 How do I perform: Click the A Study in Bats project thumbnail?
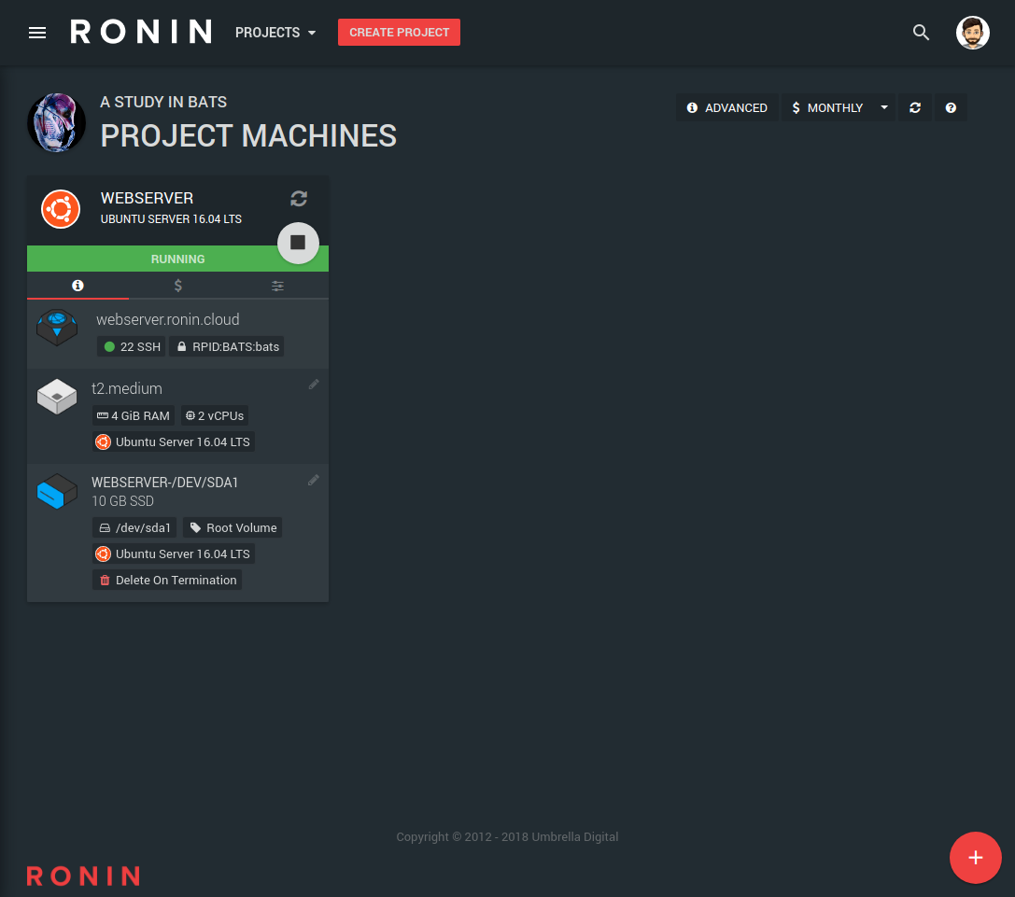tap(57, 123)
